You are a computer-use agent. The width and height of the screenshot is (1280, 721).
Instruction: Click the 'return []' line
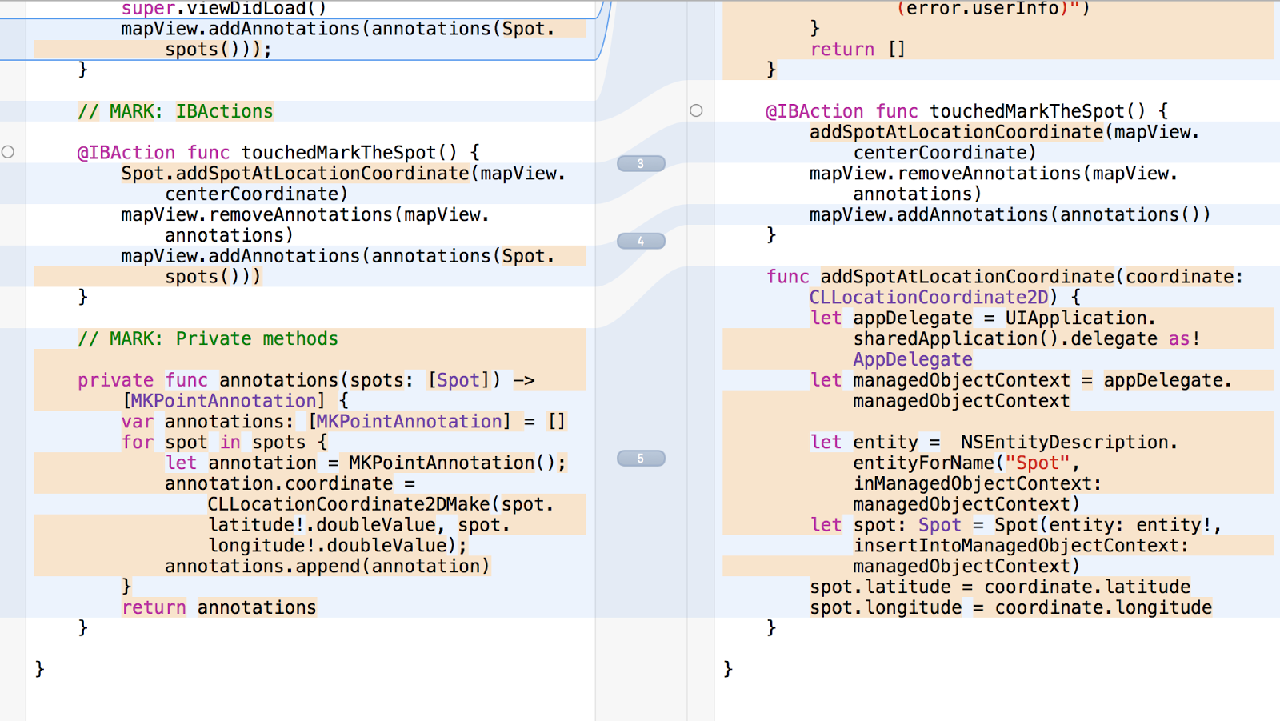point(858,50)
